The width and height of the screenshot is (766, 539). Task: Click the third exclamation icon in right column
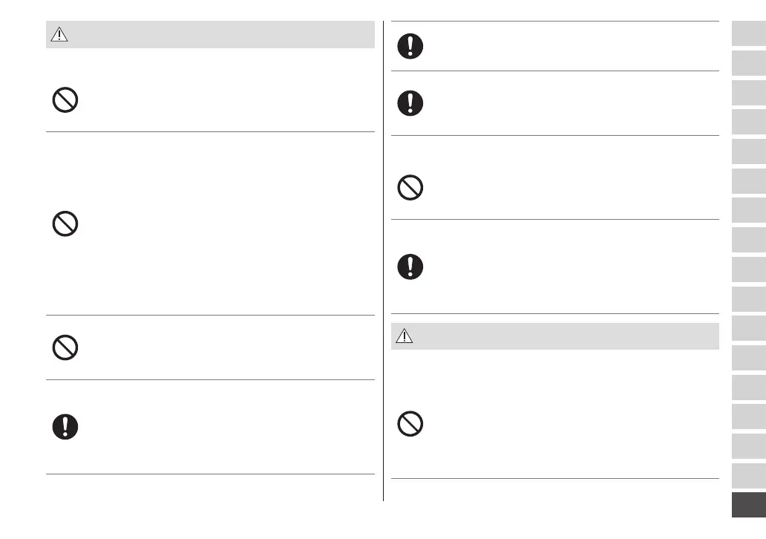410,267
